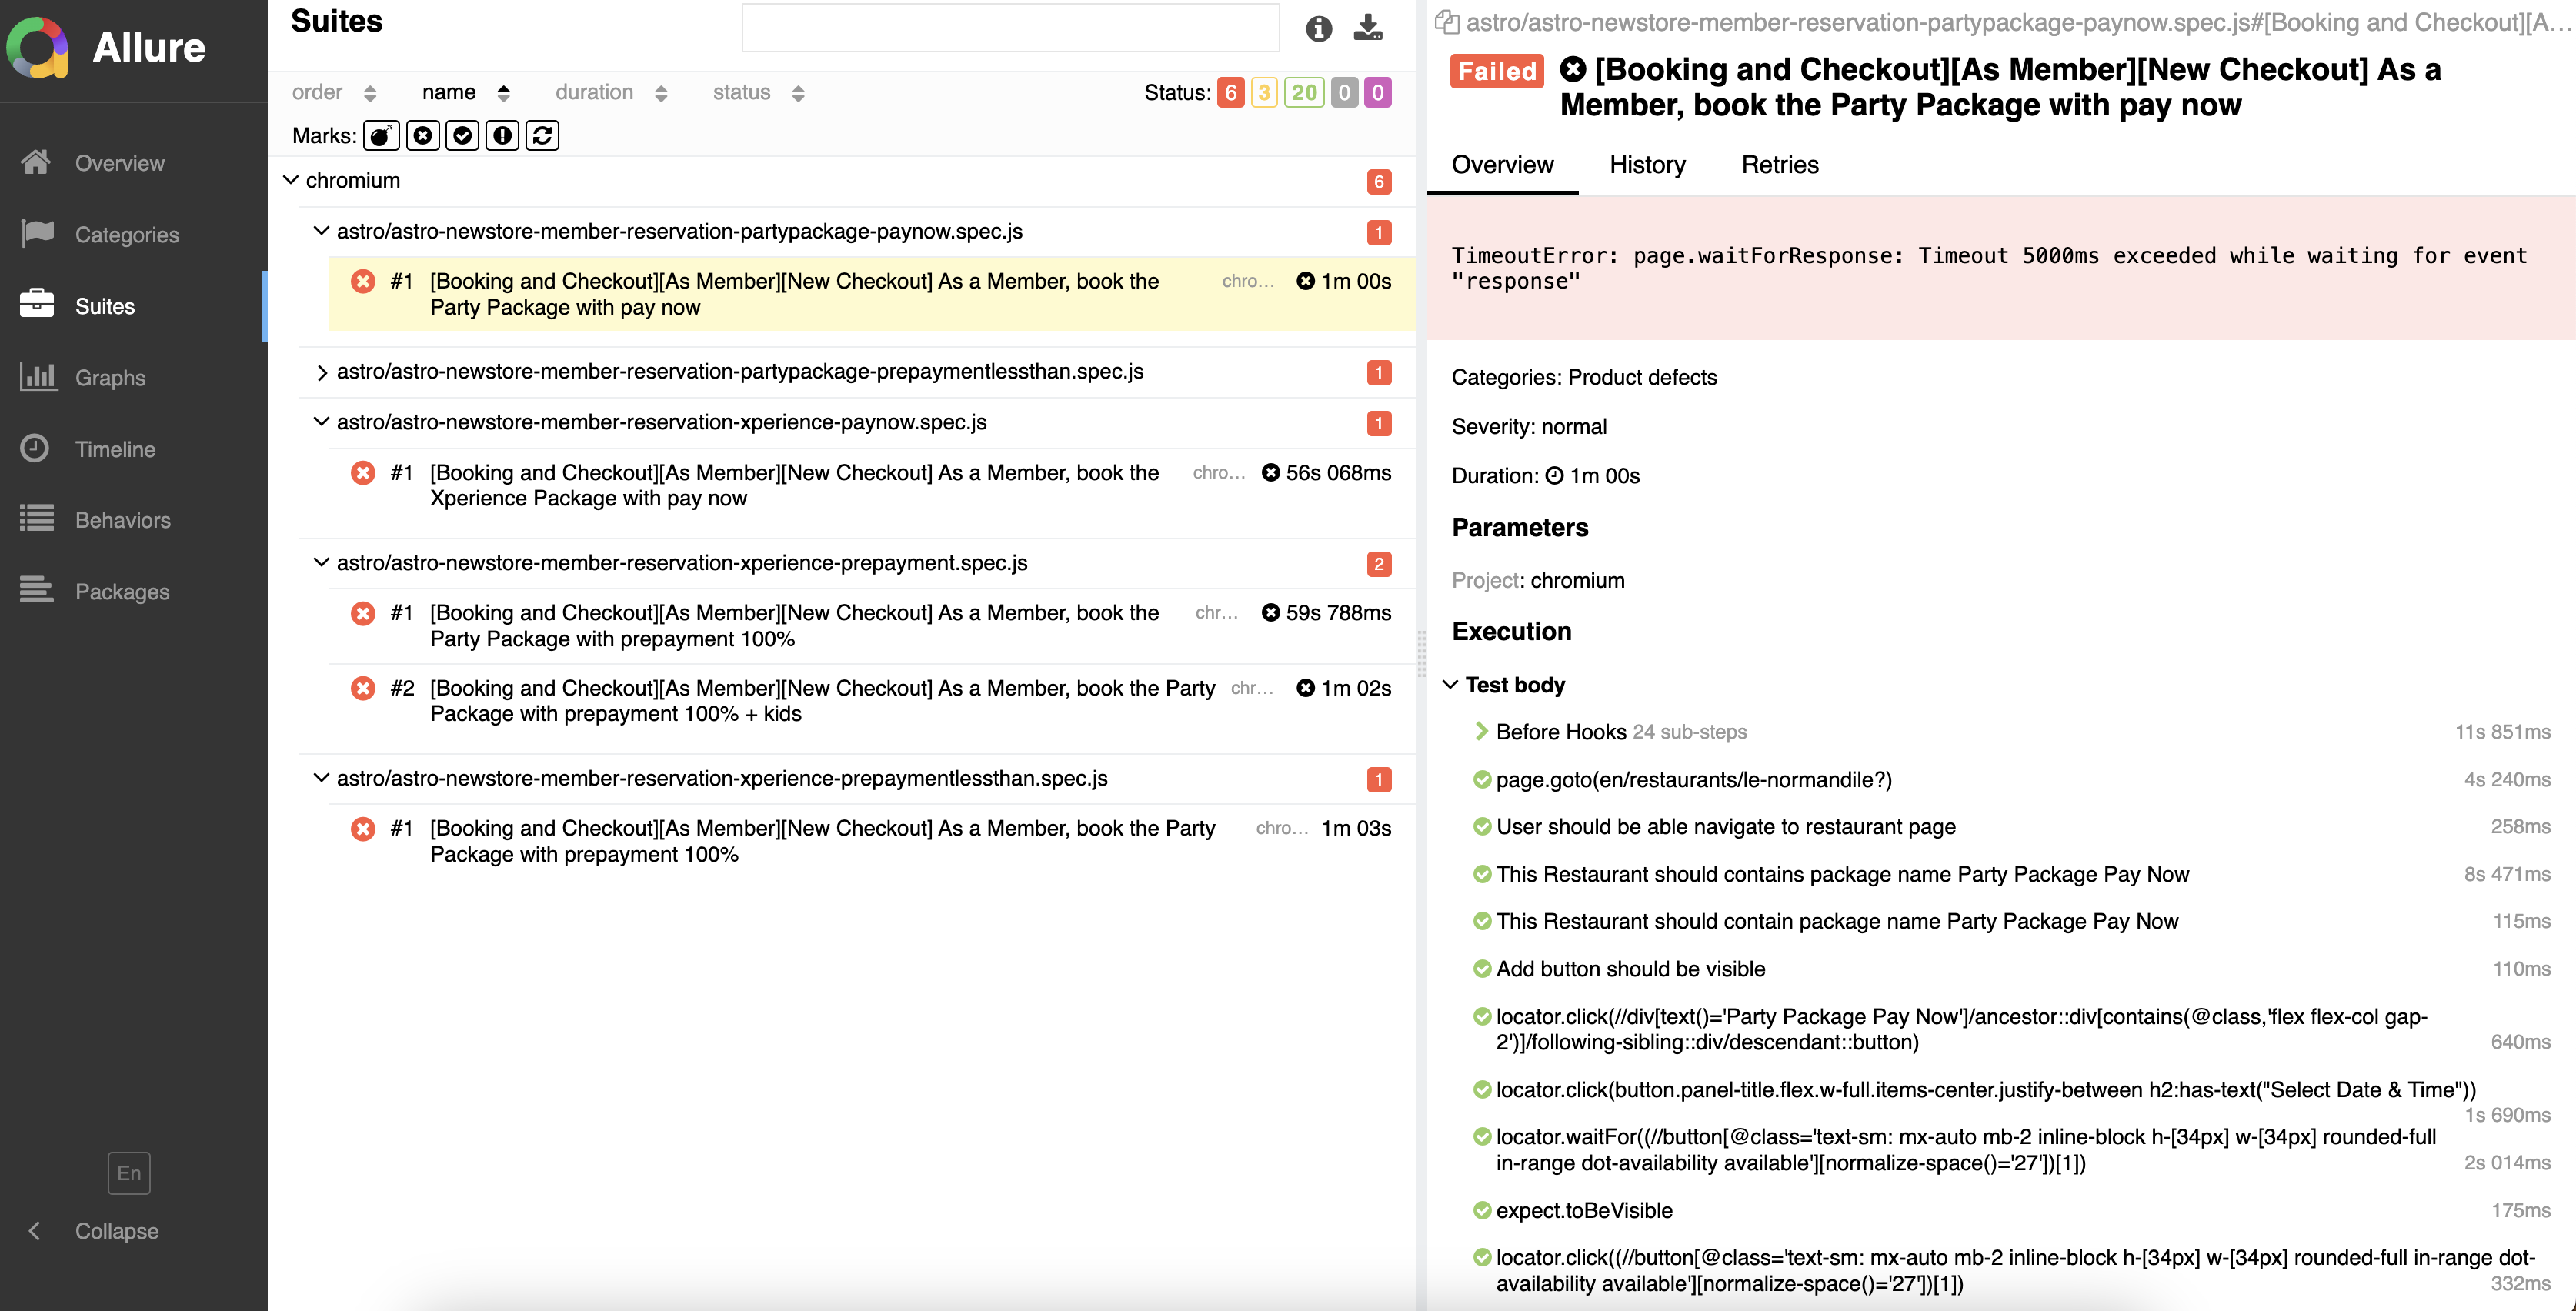Toggle the flaky bomb mark filter
The width and height of the screenshot is (2576, 1311).
click(x=381, y=135)
